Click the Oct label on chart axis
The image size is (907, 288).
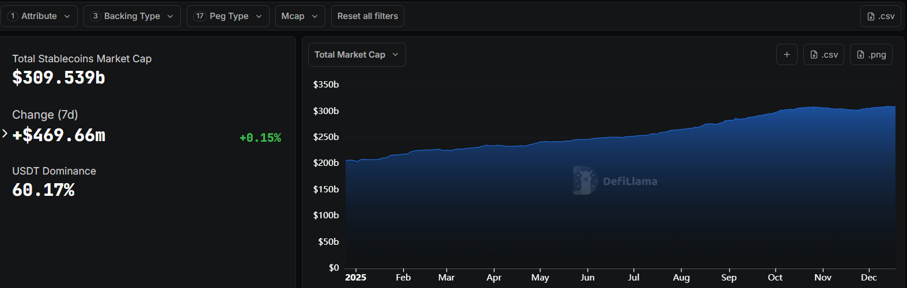(x=775, y=278)
